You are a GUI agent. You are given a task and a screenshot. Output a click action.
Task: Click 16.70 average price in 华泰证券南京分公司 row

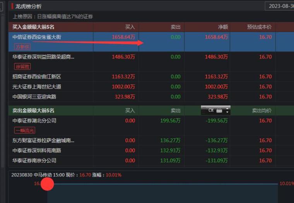click(265, 160)
